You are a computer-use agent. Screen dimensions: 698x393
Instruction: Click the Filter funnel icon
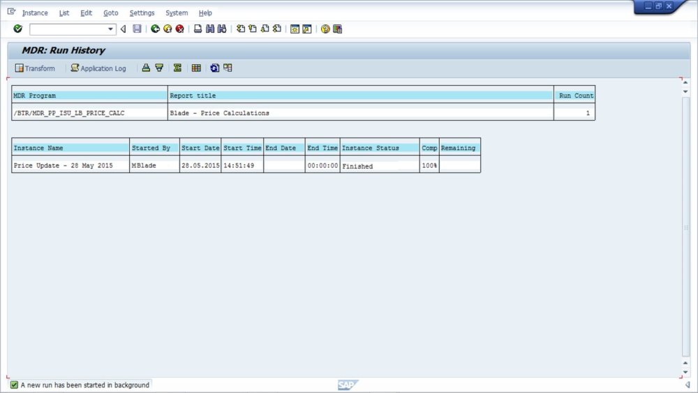(x=159, y=68)
